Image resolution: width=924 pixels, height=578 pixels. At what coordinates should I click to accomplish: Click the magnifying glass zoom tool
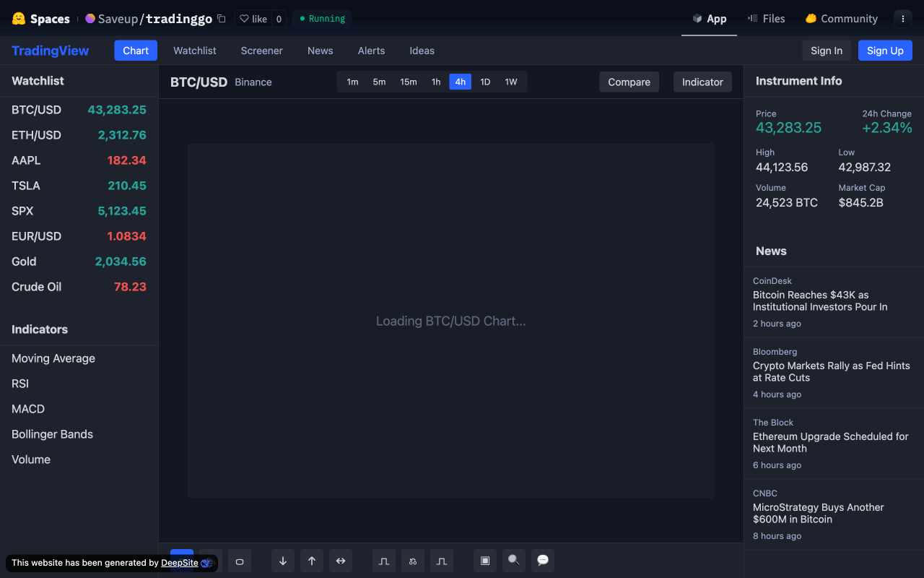tap(514, 561)
